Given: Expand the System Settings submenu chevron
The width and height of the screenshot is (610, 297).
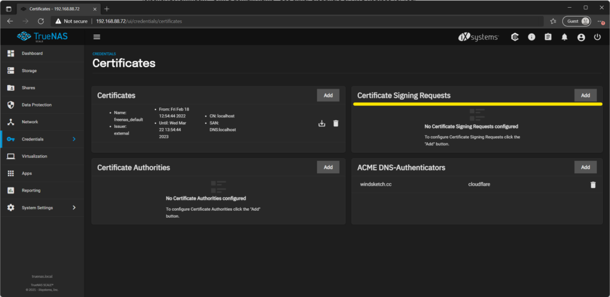Looking at the screenshot, I should tap(74, 208).
